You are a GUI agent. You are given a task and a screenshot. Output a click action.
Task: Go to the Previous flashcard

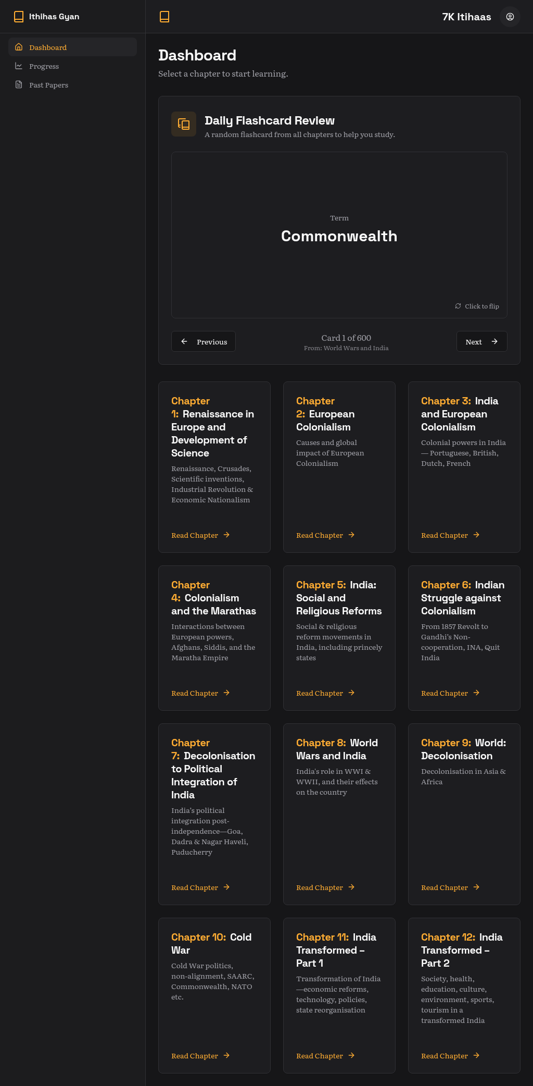[x=204, y=342]
